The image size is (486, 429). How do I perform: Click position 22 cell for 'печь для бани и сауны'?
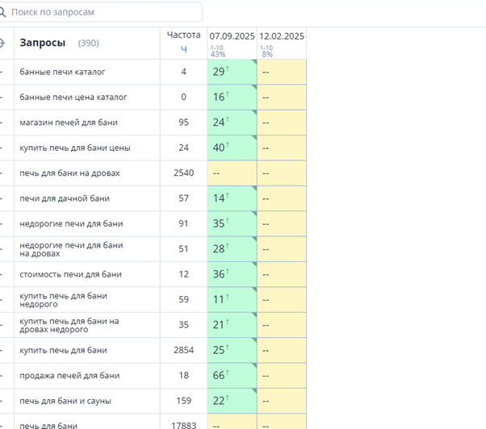coord(233,401)
